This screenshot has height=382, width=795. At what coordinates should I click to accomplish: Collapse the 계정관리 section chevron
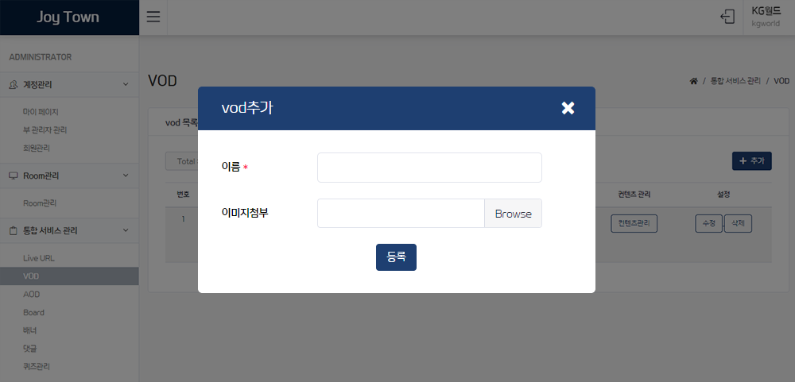[126, 85]
